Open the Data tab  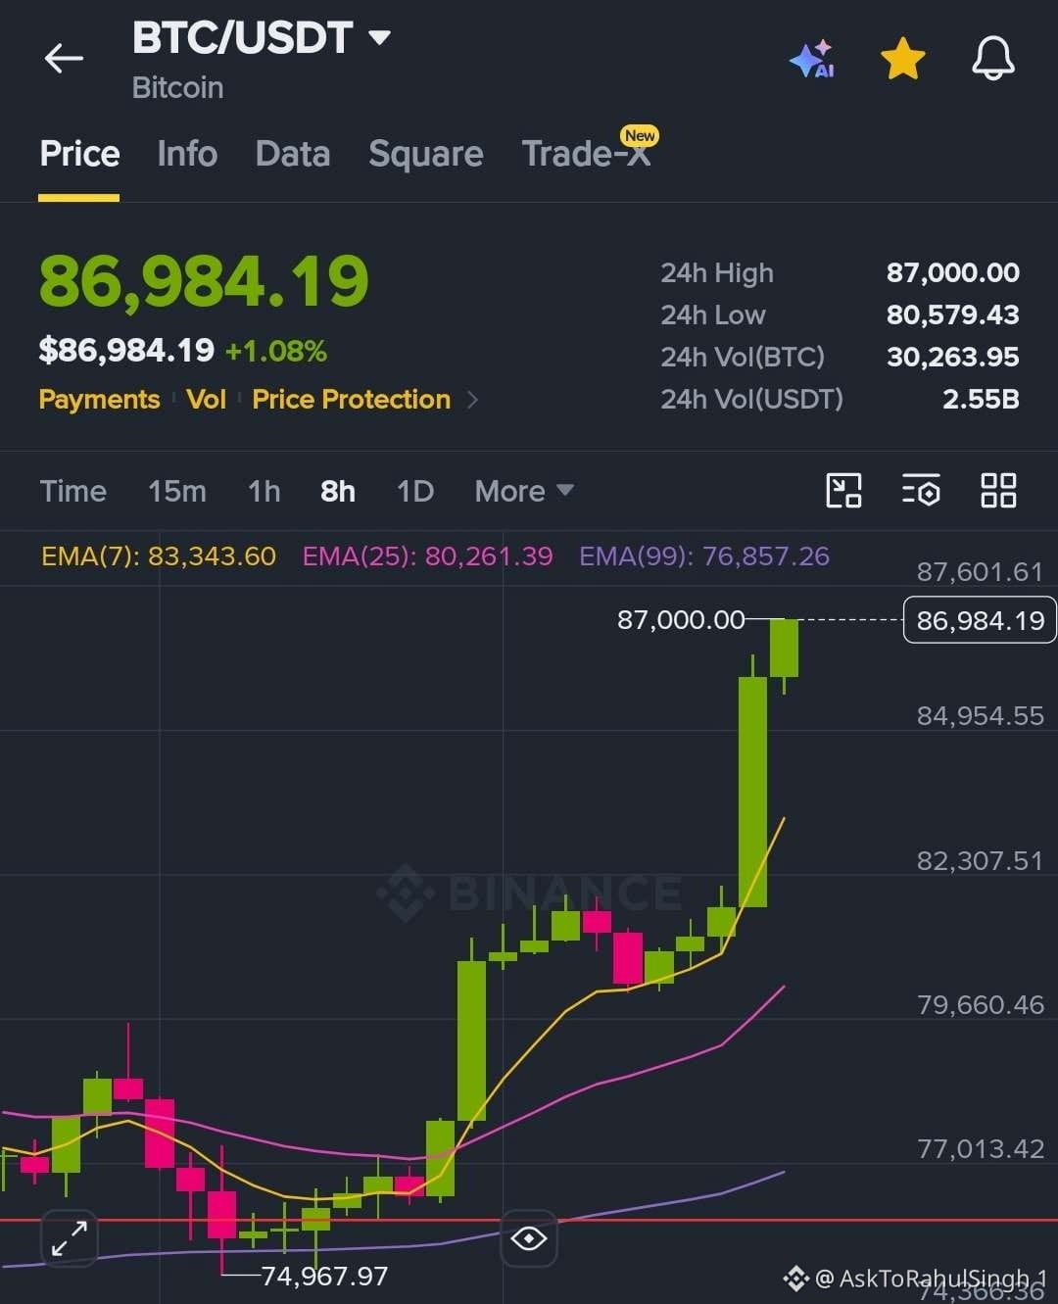coord(292,154)
